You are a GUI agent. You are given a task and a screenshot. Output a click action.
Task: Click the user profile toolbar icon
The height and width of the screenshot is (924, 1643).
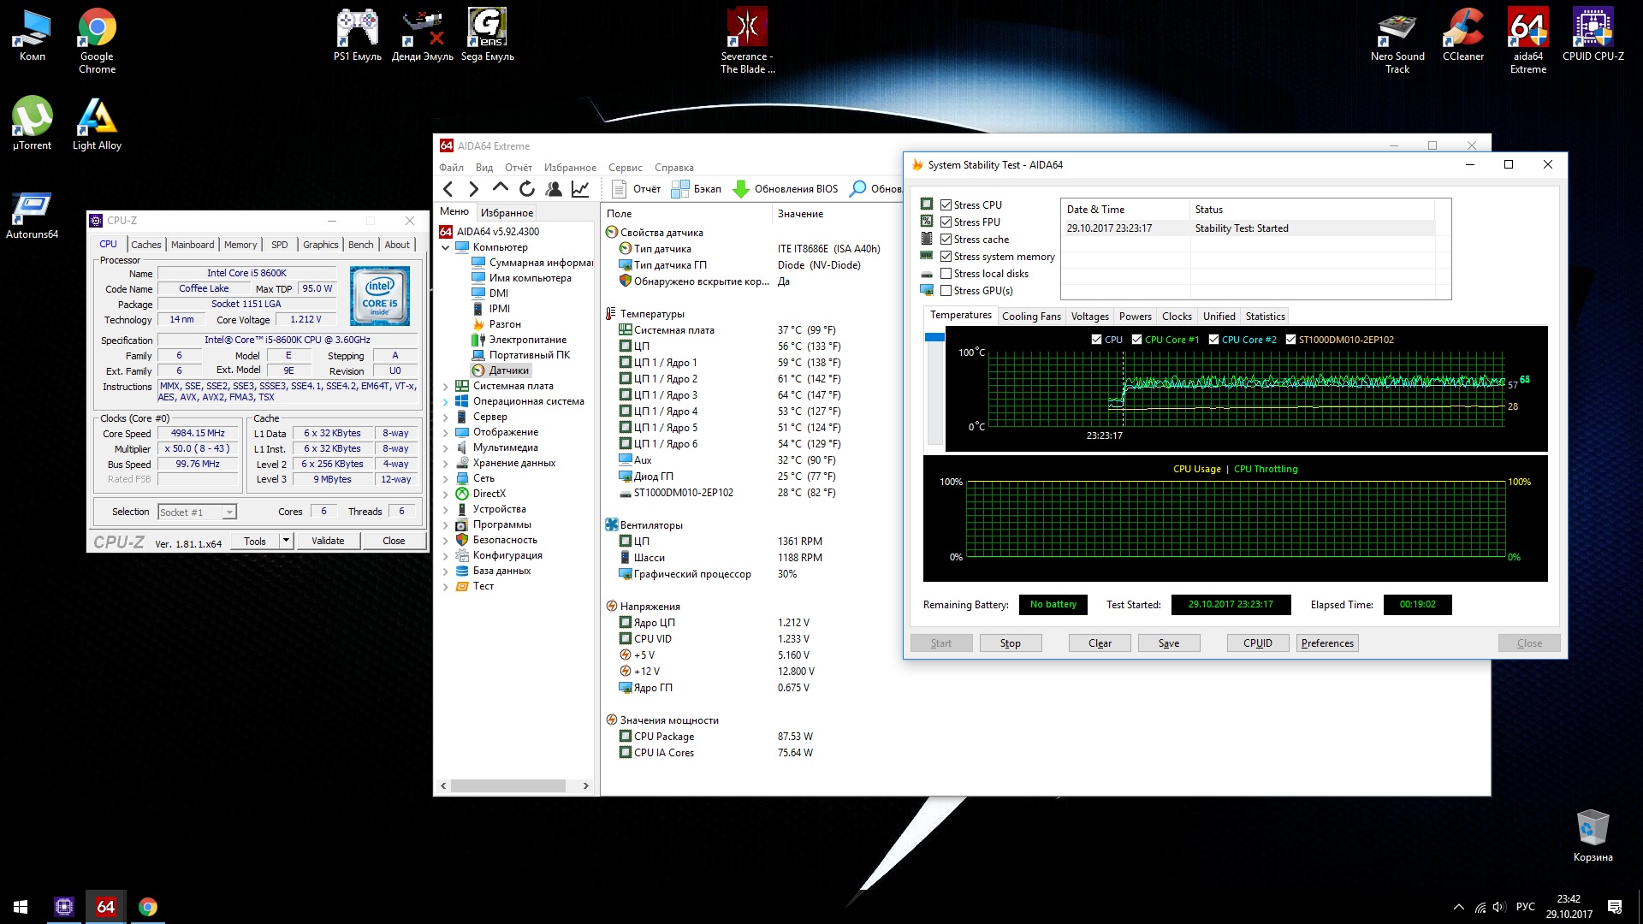554,189
